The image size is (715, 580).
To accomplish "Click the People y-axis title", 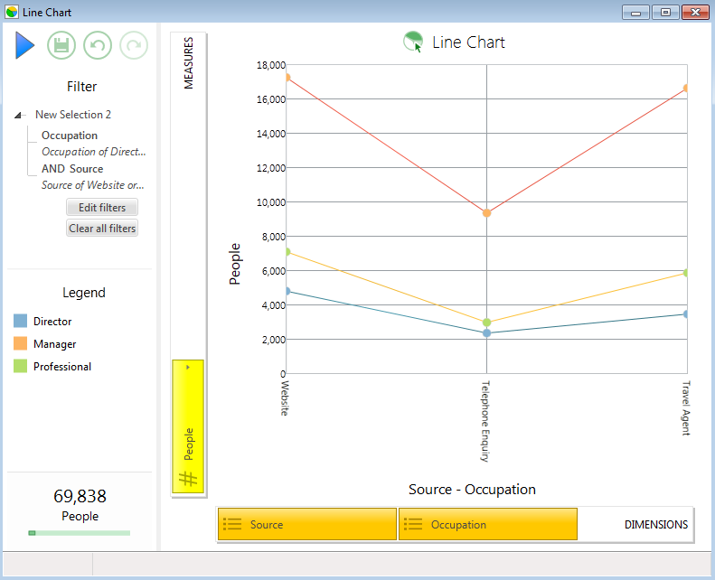I will coord(235,264).
